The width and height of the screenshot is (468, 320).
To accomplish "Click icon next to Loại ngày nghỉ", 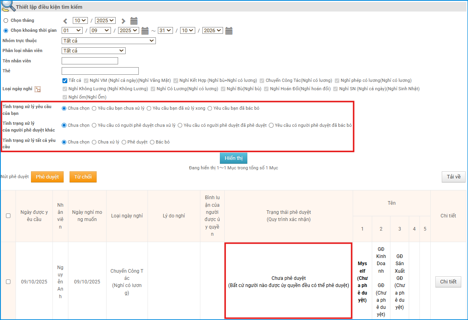I will [x=38, y=89].
